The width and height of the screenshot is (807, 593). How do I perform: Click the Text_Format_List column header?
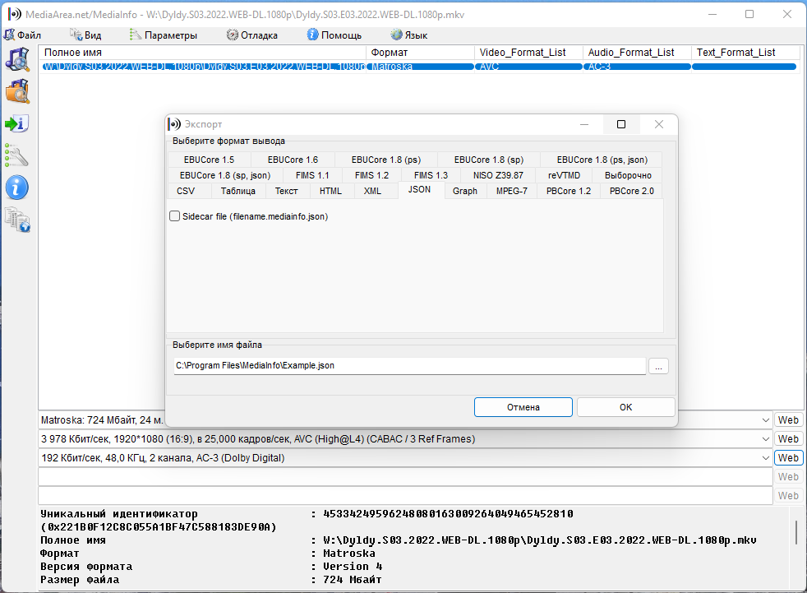point(745,53)
